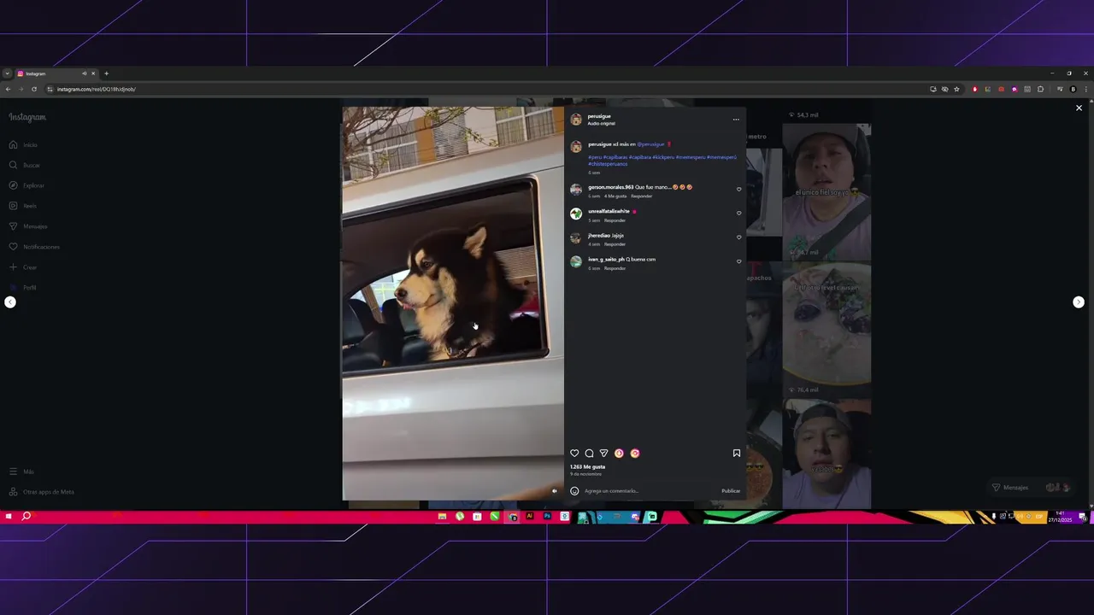Open Adobe Illustrator from the taskbar
Screen dimensions: 1094x615
point(530,517)
